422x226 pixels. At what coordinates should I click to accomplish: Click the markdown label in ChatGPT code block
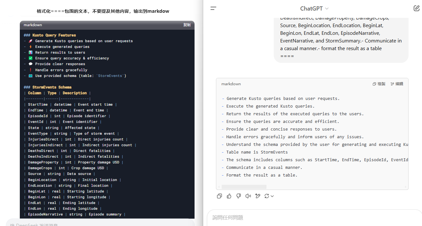click(x=231, y=84)
